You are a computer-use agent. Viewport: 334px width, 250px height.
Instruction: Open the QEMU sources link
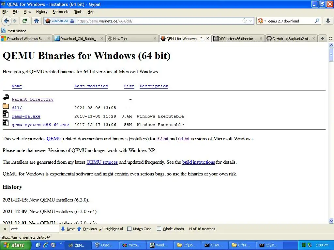pyautogui.click(x=102, y=162)
